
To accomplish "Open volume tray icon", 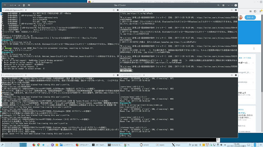I will click(221, 145).
